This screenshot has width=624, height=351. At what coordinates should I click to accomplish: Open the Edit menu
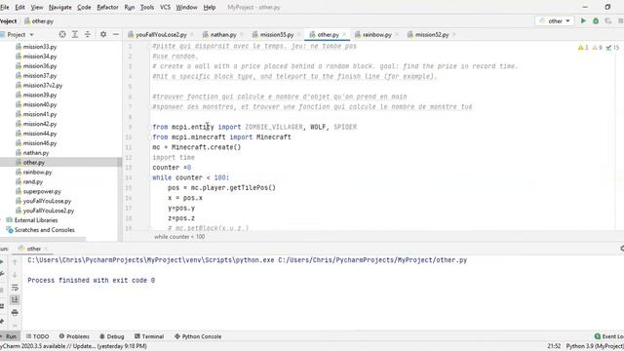[19, 7]
